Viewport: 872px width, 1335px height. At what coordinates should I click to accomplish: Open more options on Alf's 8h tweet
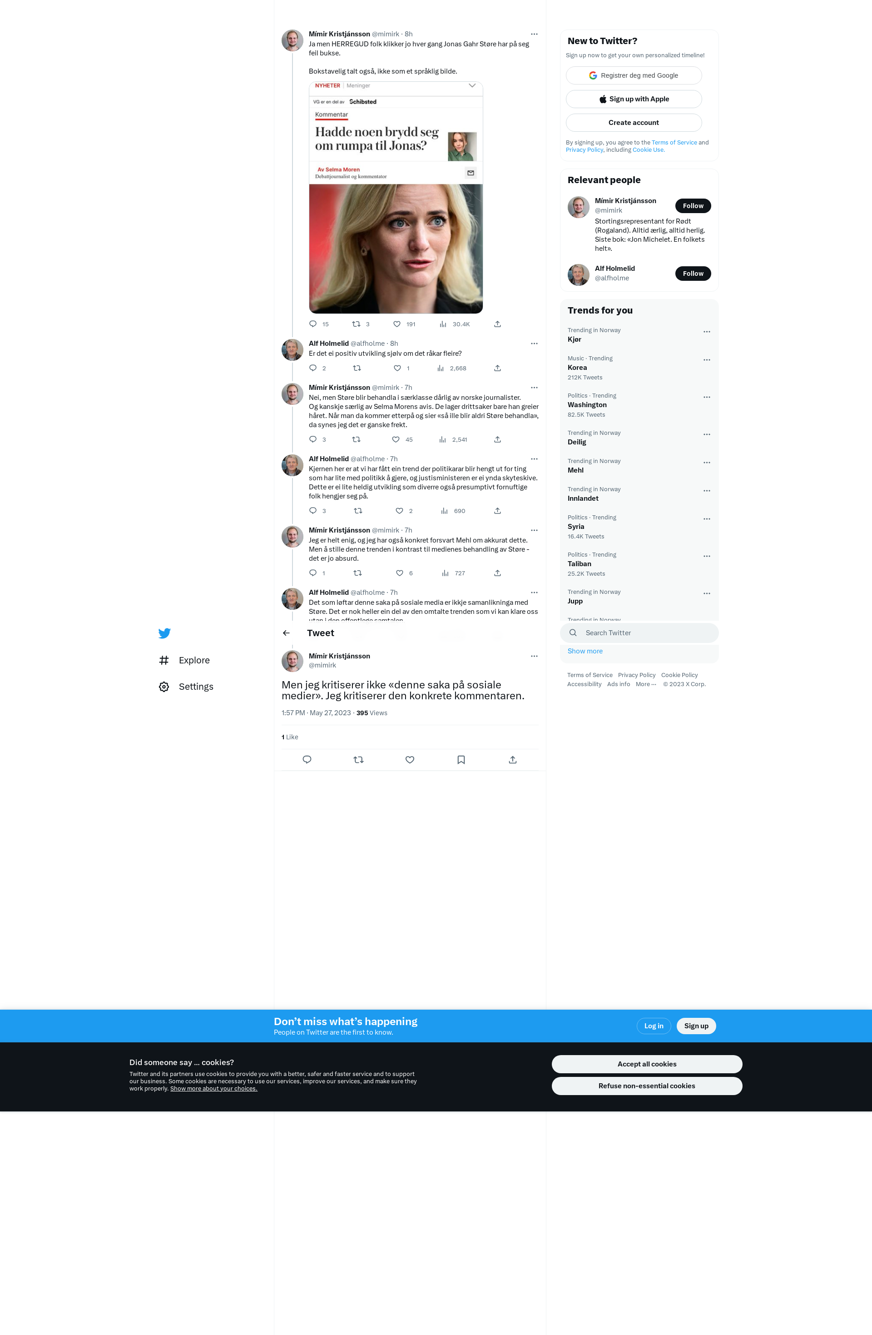[535, 343]
